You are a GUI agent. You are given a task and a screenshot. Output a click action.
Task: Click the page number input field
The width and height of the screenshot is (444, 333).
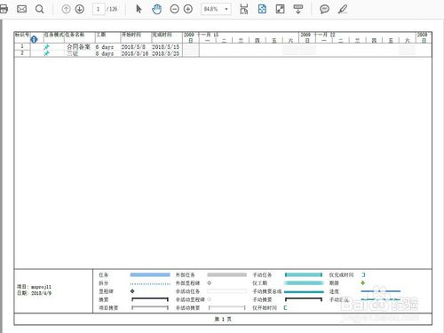(x=99, y=9)
